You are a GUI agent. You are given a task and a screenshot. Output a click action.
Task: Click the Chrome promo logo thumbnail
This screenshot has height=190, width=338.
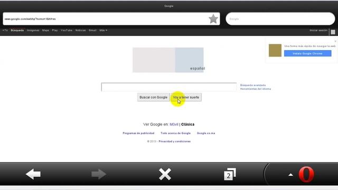click(x=275, y=51)
